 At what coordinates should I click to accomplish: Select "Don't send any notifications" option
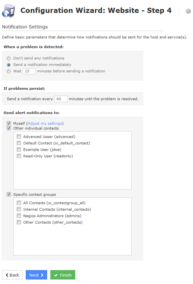coord(9,58)
